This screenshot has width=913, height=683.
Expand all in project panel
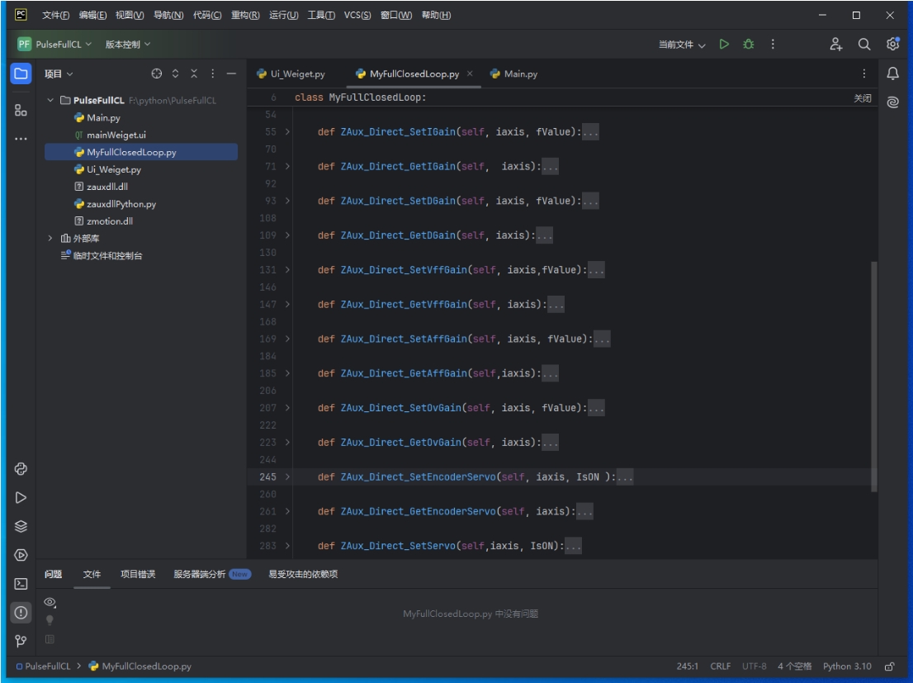tap(175, 74)
